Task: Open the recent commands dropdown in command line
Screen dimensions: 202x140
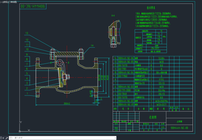Action: pos(11,138)
